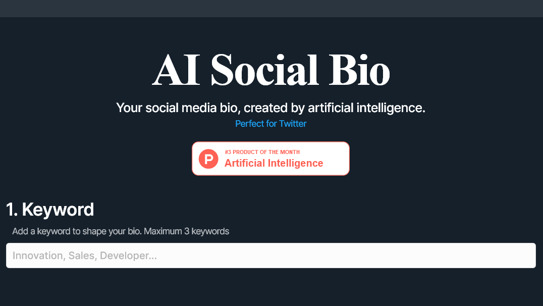This screenshot has width=543, height=306.
Task: Focus the keyword input field
Action: pyautogui.click(x=270, y=256)
